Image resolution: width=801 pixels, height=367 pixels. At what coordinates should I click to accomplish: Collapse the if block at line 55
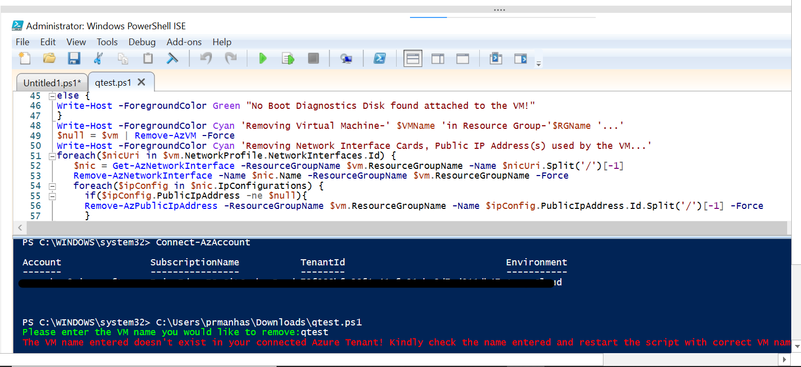pos(52,196)
